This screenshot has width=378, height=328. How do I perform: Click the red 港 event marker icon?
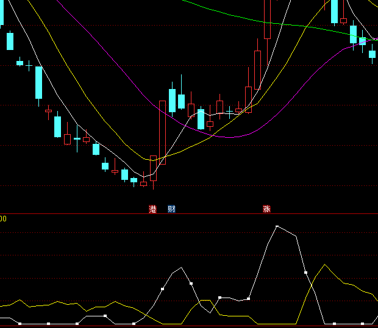[152, 209]
